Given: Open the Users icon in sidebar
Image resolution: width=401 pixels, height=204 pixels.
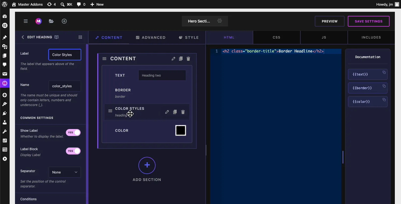Looking at the screenshot, I should 5,122.
